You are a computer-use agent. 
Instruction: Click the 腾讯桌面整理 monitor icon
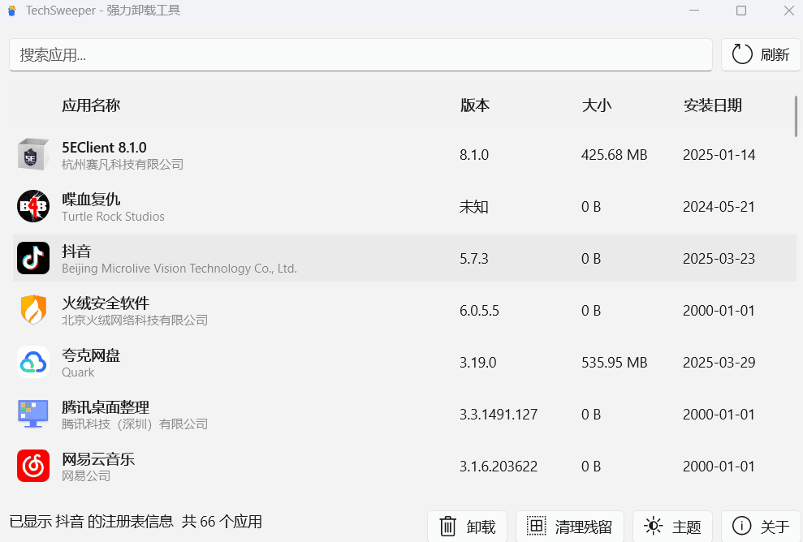coord(33,414)
